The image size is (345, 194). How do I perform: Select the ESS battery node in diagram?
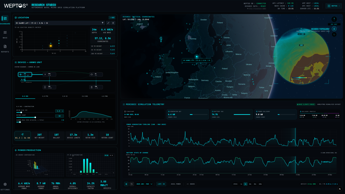point(49,87)
